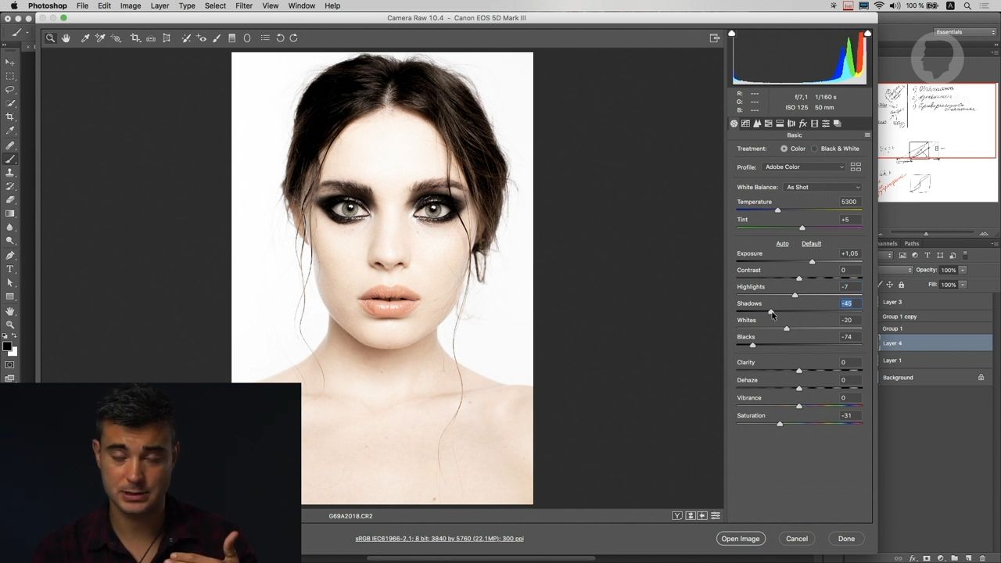Image resolution: width=1001 pixels, height=563 pixels.
Task: Select the Adjustment Brush tool
Action: 216,38
